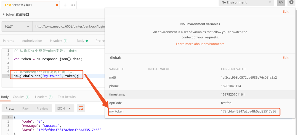Click the orange unsaved dot on request tab
This screenshot has height=135, width=298.
pyautogui.click(x=57, y=5)
